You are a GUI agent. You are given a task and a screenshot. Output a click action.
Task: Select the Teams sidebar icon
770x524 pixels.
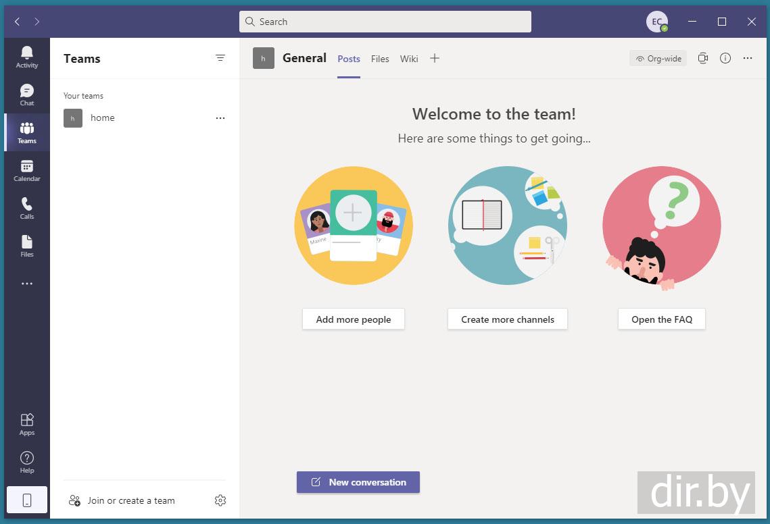coord(27,132)
